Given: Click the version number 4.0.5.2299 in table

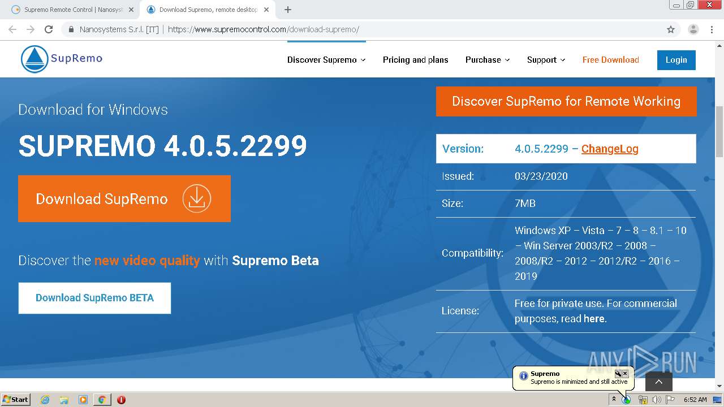Looking at the screenshot, I should point(541,149).
